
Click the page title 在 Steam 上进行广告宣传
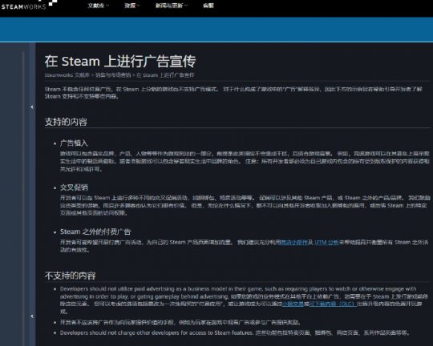(120, 61)
